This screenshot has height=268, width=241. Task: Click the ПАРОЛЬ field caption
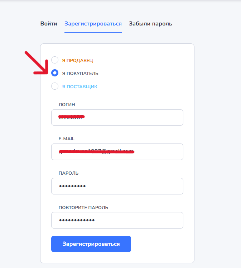(68, 173)
